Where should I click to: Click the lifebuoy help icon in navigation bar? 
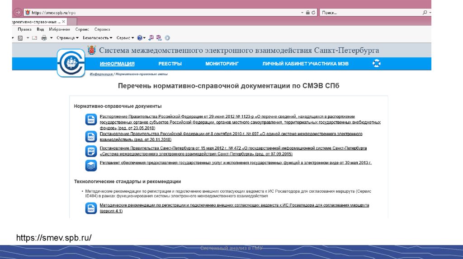376,64
